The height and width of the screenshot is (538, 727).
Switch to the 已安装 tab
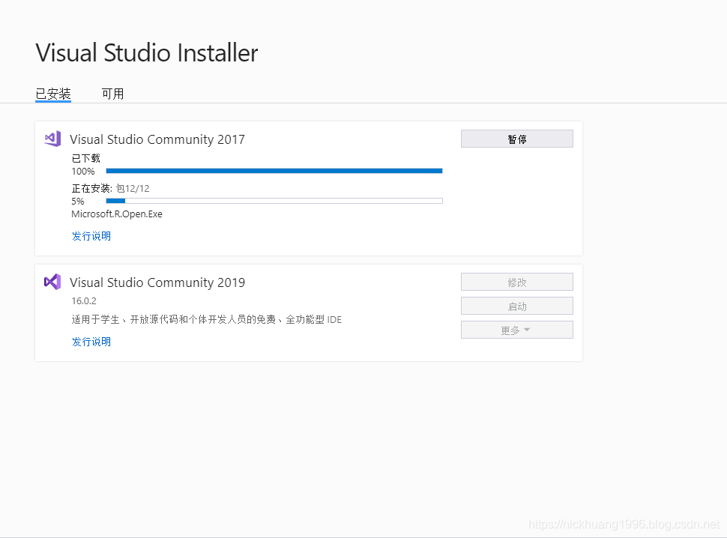(53, 94)
